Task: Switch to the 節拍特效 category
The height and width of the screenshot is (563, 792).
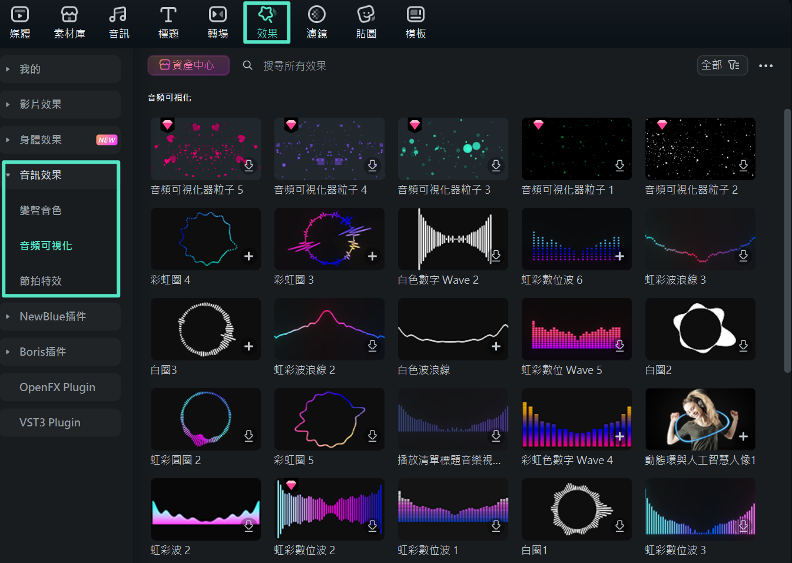Action: (x=41, y=281)
